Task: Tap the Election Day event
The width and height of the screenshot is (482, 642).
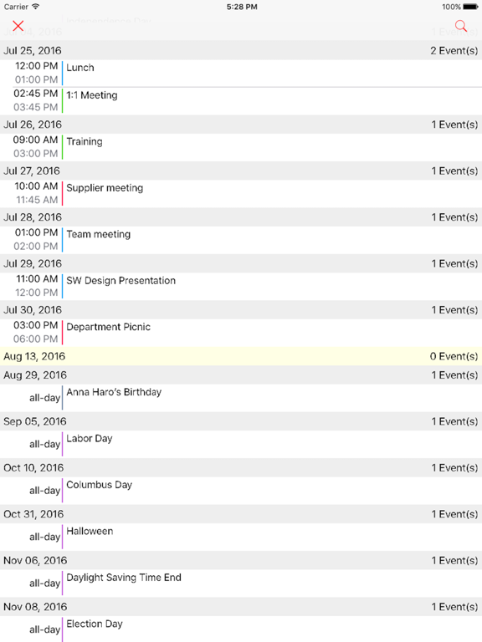Action: (x=241, y=629)
